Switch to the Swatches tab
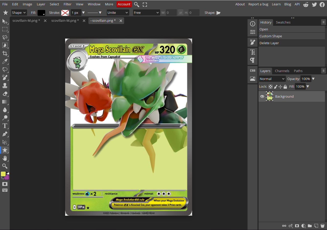Viewport: 327px width, 230px height. [x=283, y=22]
